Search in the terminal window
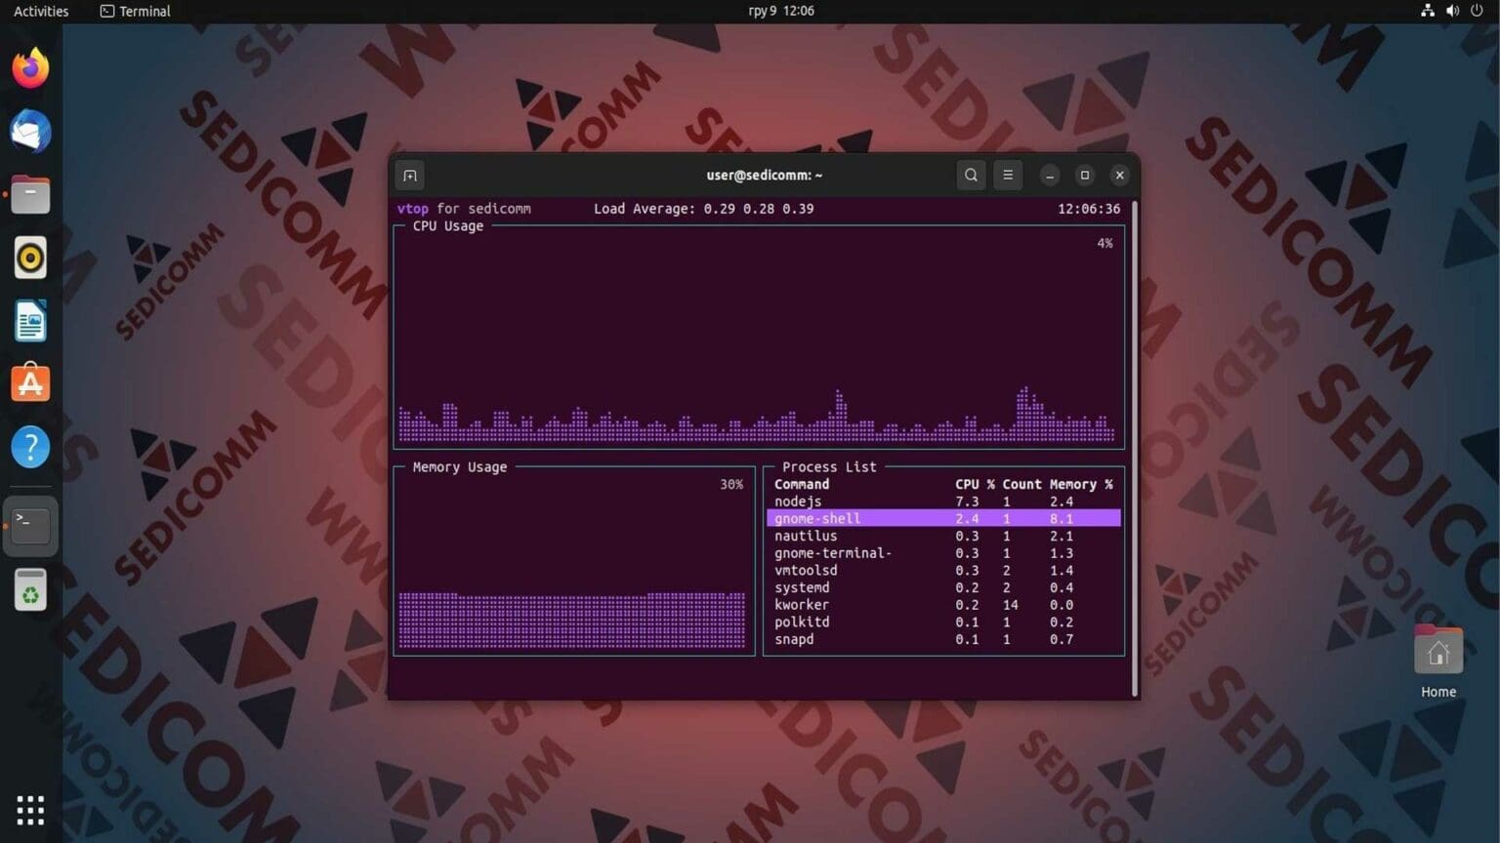Screen dimensions: 1500x843 point(971,176)
